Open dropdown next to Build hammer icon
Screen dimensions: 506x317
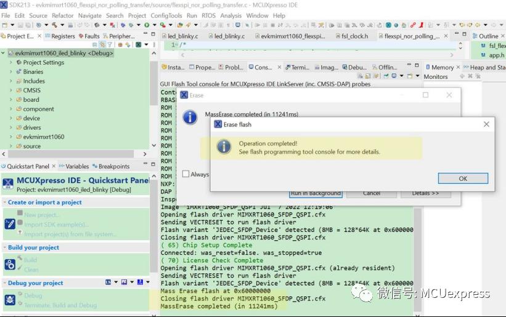click(x=62, y=25)
